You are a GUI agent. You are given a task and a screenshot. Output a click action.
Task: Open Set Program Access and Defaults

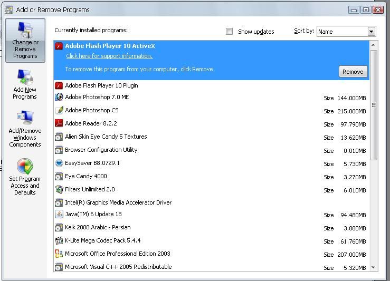[x=25, y=177]
